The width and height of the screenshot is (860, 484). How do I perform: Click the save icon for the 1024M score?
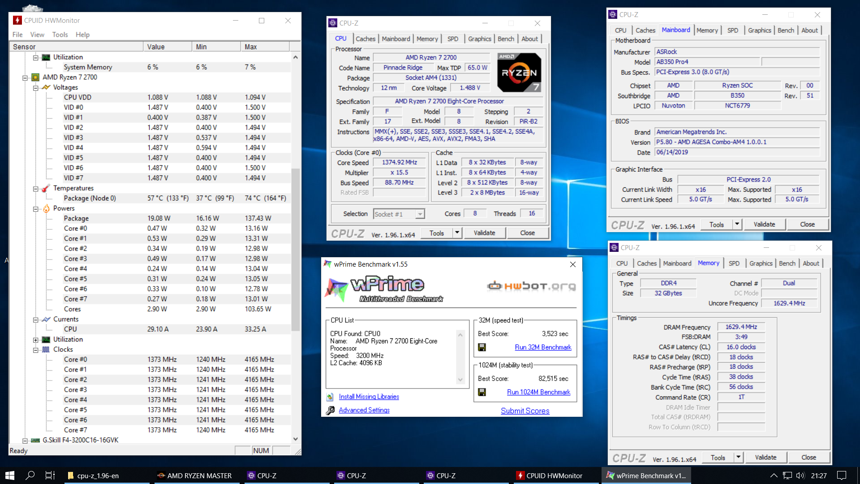click(x=482, y=392)
